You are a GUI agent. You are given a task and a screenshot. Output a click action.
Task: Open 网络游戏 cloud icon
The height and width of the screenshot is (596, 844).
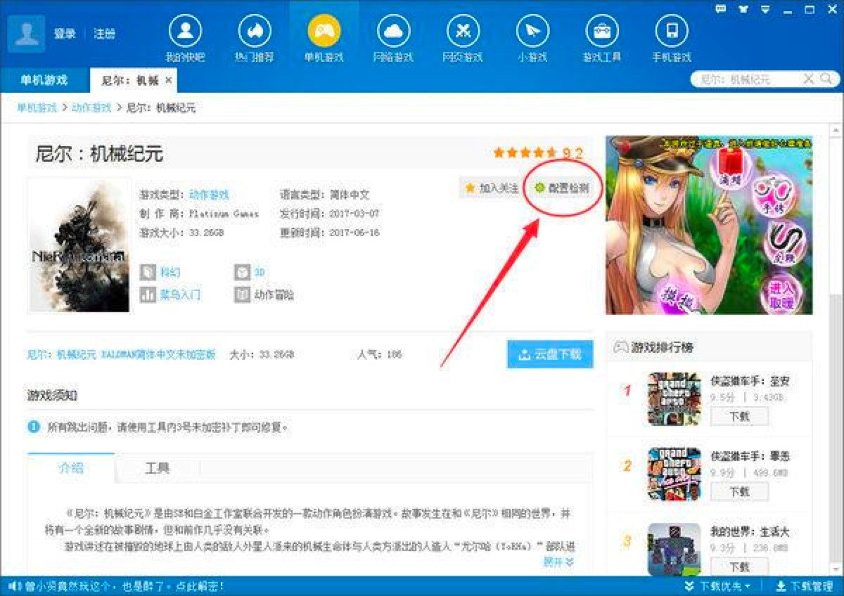(393, 32)
